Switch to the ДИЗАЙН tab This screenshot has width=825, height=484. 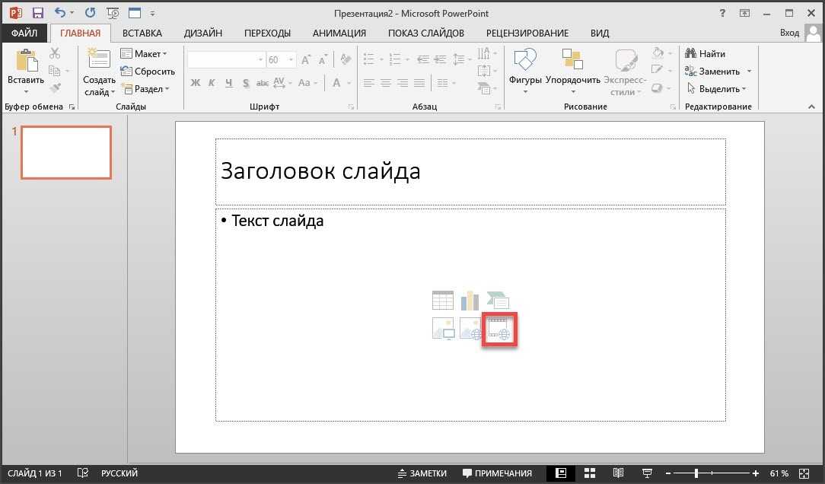[203, 33]
